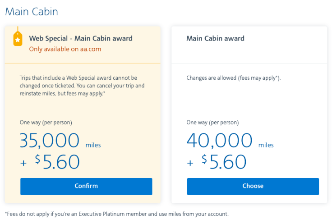This screenshot has height=224, width=332.
Task: Click the Web Special cannot be changed notice
Action: click(82, 86)
